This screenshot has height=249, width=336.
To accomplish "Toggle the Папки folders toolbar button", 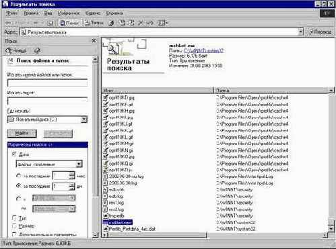I will [94, 23].
